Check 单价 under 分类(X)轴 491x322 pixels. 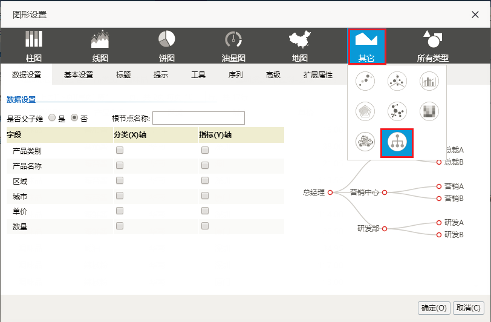point(120,211)
